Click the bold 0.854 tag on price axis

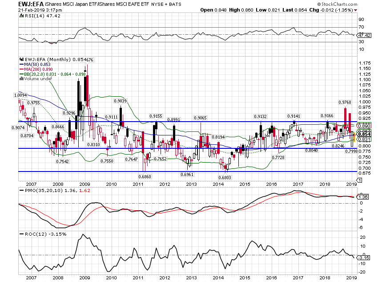click(x=364, y=134)
